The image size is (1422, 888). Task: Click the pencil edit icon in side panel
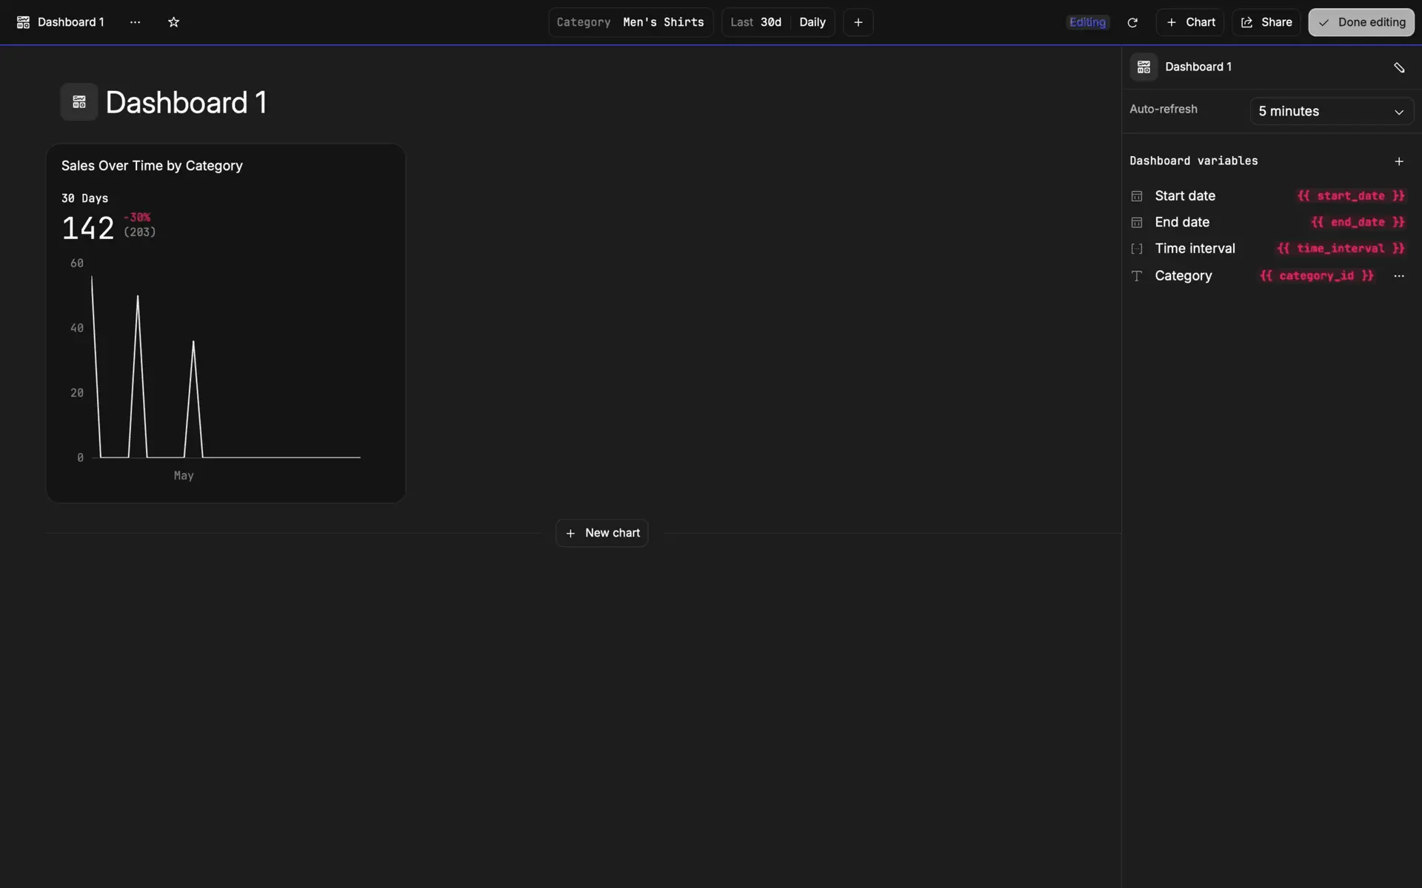1398,67
